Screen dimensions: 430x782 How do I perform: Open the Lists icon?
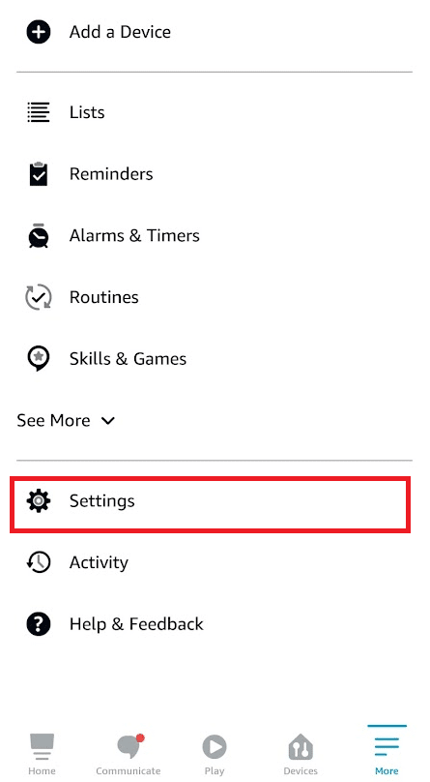pyautogui.click(x=39, y=112)
